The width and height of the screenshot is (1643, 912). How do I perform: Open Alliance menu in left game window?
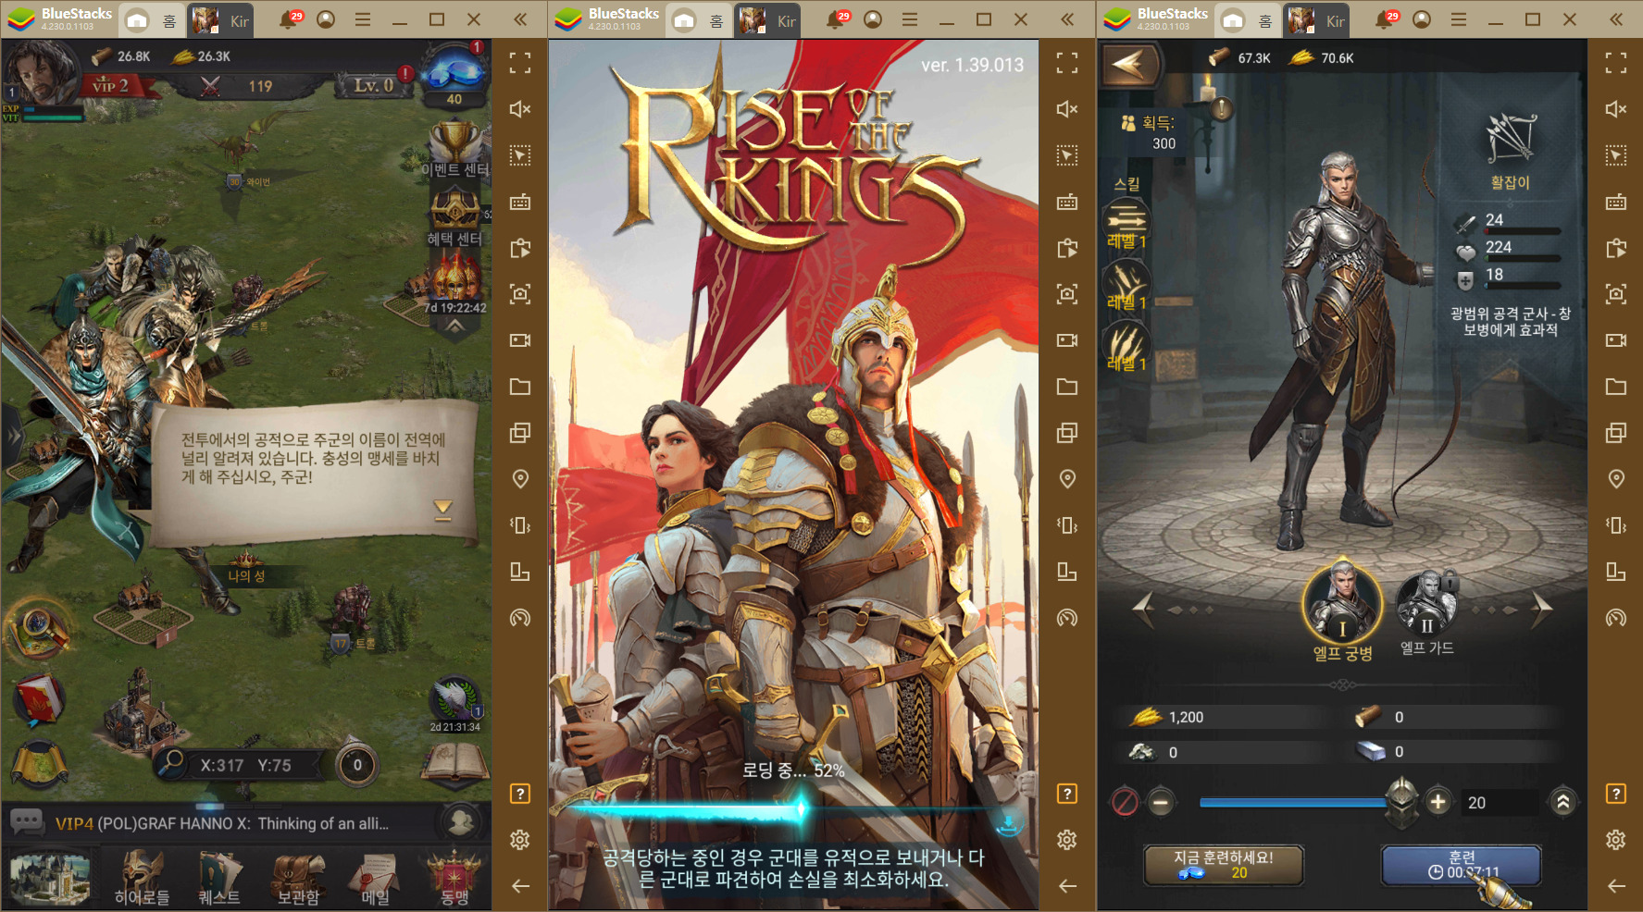coord(454,877)
